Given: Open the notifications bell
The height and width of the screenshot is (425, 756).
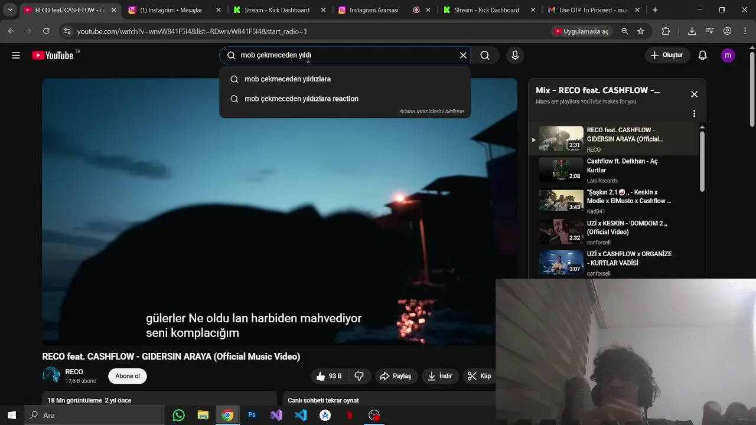Looking at the screenshot, I should click(x=702, y=55).
